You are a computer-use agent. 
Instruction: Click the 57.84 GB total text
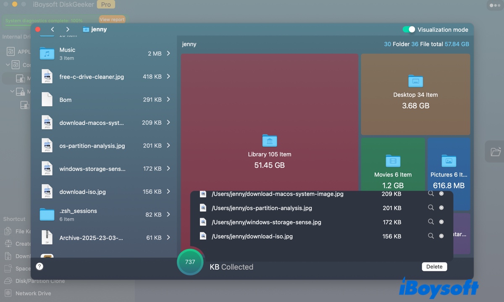point(457,44)
